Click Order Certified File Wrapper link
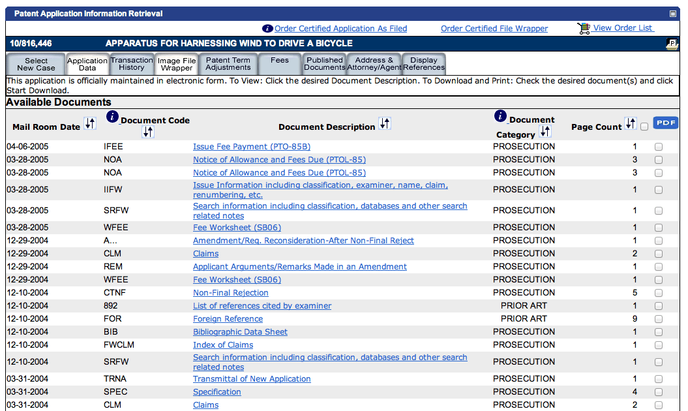The image size is (688, 411). click(494, 29)
